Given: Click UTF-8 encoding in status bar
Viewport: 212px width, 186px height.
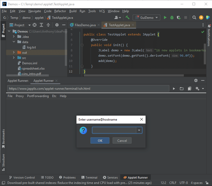Looking at the screenshot, I should pos(184,183).
